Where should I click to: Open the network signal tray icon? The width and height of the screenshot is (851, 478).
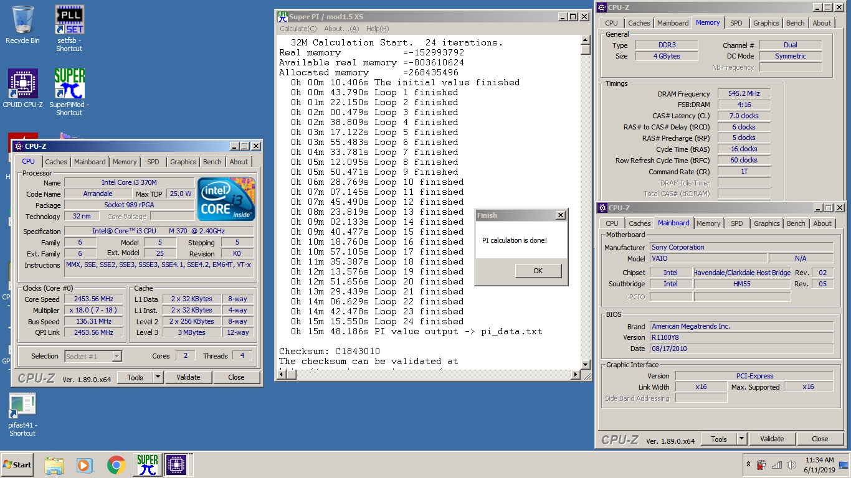click(776, 465)
